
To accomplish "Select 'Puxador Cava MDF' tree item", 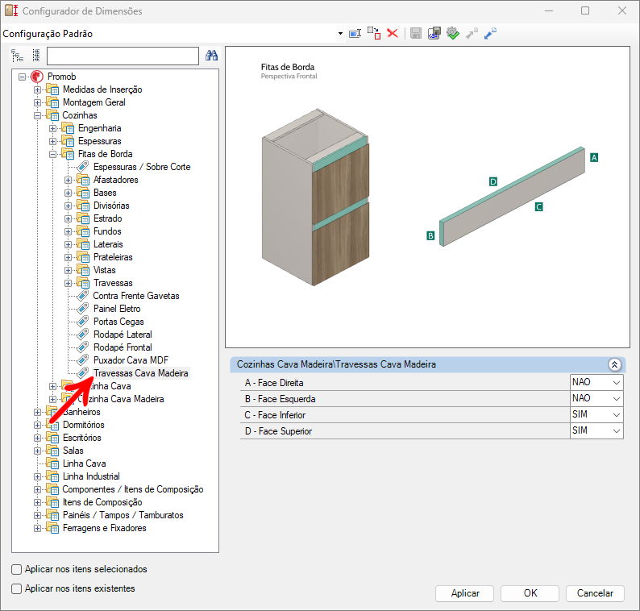I will click(130, 360).
